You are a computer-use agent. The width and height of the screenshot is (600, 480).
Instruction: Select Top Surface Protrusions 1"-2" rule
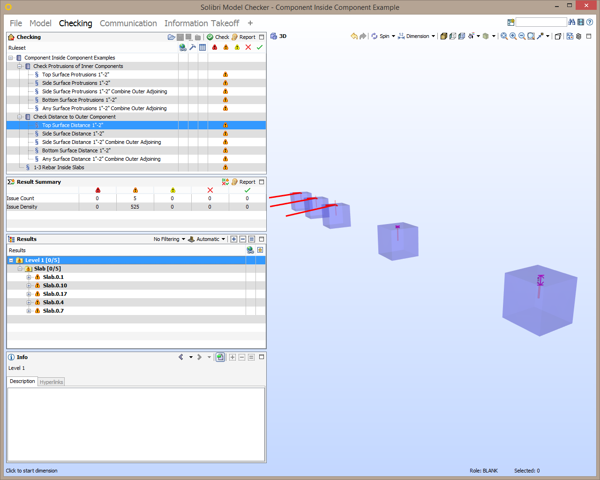point(75,75)
